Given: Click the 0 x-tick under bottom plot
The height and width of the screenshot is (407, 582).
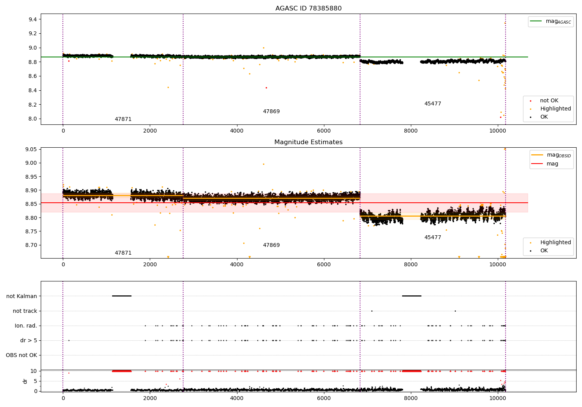Looking at the screenshot, I should tap(63, 398).
